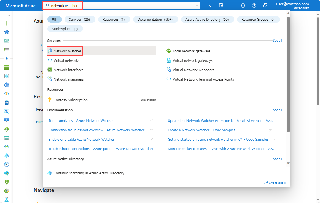Expand the sidebar with the double chevron
Screen dimensions: 320x203
coord(9,15)
